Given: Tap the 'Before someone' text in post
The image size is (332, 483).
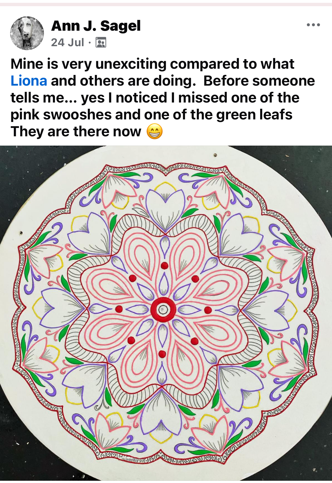Looking at the screenshot, I should pos(259,81).
